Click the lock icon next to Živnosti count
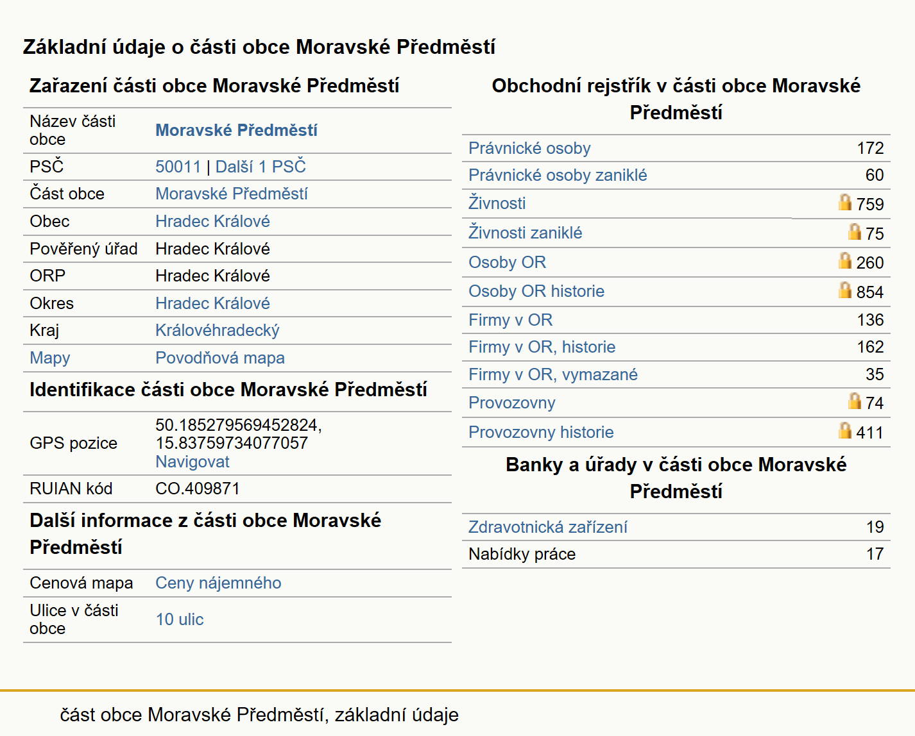 point(845,203)
